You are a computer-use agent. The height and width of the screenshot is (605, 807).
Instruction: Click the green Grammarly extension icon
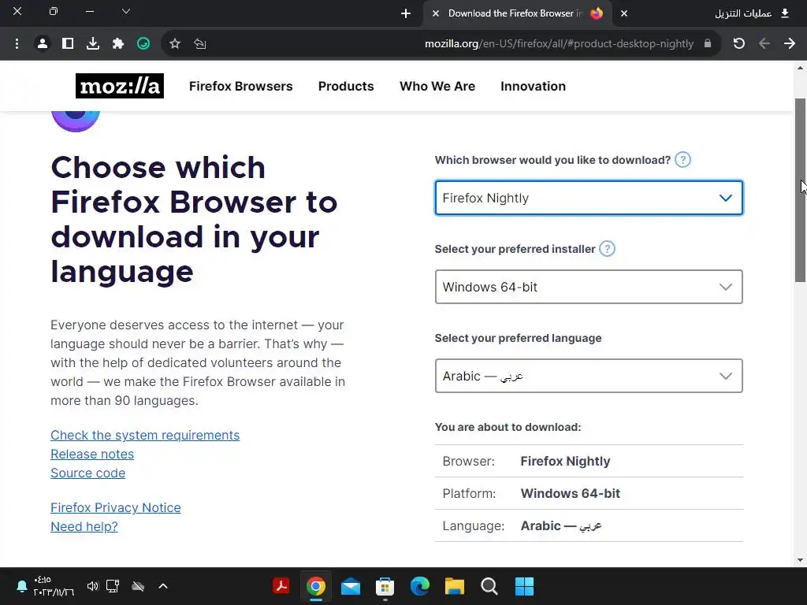click(x=143, y=44)
